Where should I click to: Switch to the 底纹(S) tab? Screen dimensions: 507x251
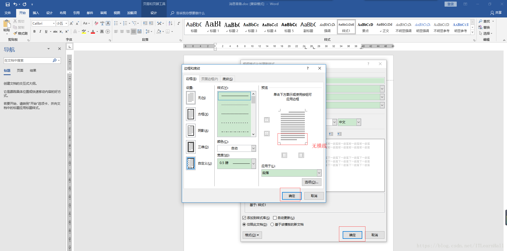point(228,79)
